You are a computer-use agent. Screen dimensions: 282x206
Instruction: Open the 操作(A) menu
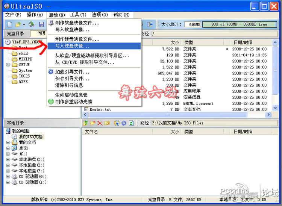(x=35, y=15)
